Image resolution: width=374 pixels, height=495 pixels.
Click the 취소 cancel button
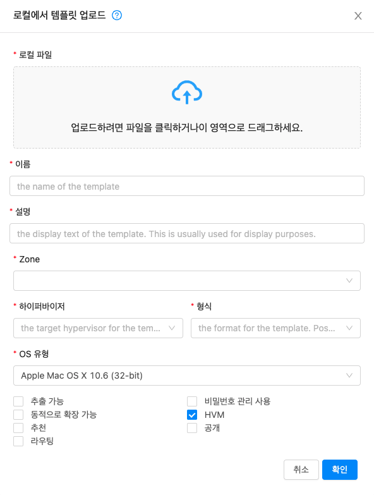pos(301,470)
